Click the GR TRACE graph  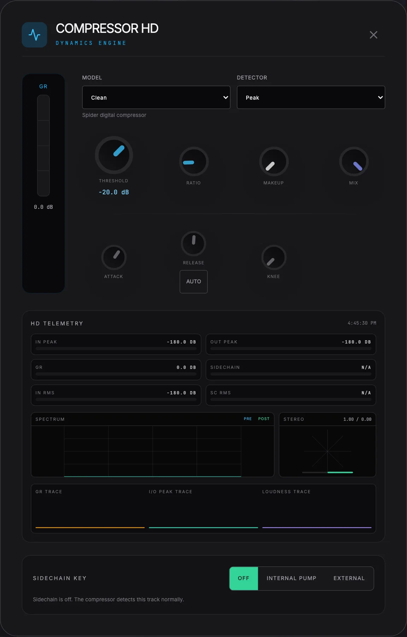pos(90,513)
